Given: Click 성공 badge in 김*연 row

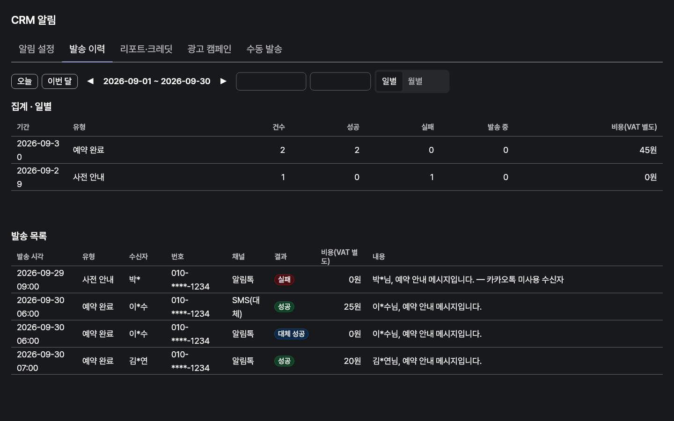Looking at the screenshot, I should (284, 361).
